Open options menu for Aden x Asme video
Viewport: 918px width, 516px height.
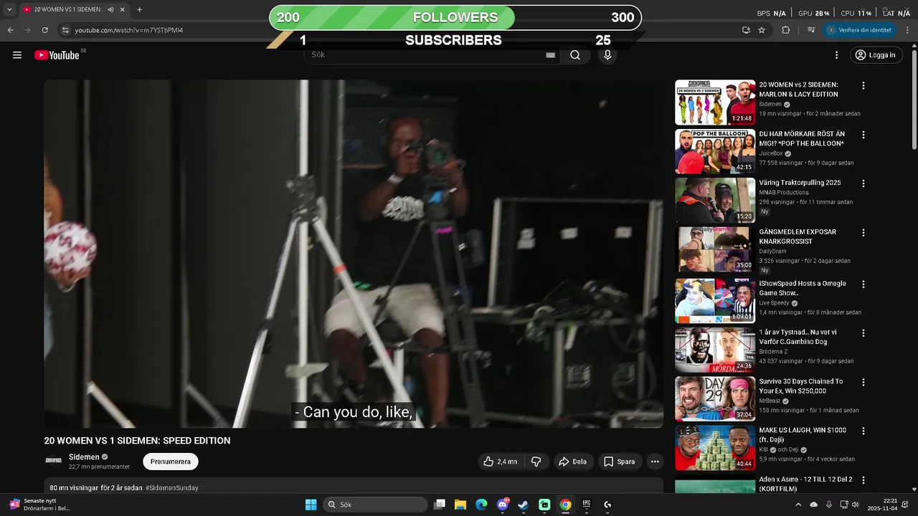(x=863, y=480)
